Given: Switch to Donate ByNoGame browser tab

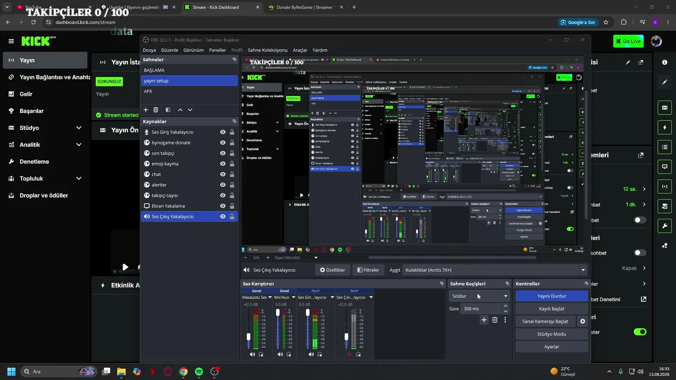Looking at the screenshot, I should [306, 7].
